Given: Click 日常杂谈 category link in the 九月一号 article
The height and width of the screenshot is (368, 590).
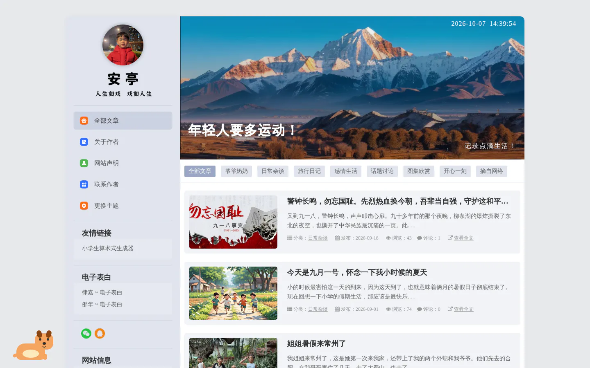Looking at the screenshot, I should [318, 309].
